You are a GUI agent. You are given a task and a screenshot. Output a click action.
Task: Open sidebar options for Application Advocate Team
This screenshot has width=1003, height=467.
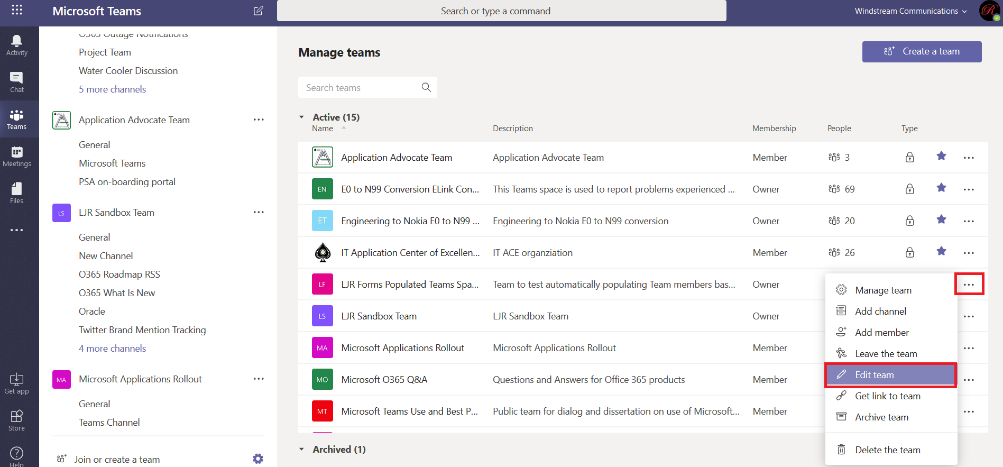click(x=259, y=120)
